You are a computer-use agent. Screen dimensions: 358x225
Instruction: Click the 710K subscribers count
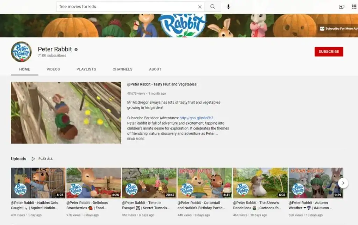click(x=52, y=55)
